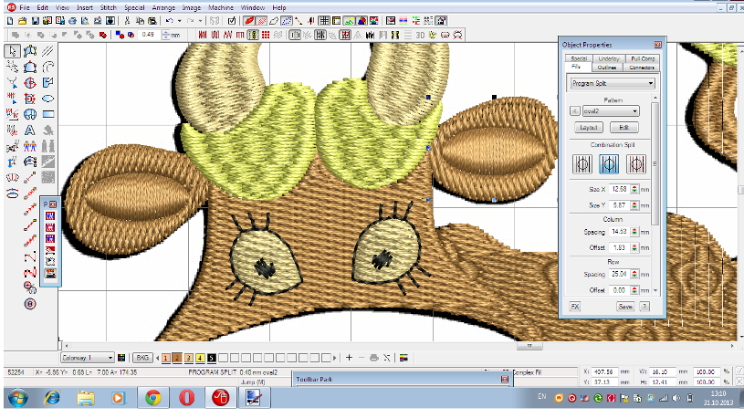The height and width of the screenshot is (418, 744).
Task: Click the Undo arrow icon
Action: (170, 20)
